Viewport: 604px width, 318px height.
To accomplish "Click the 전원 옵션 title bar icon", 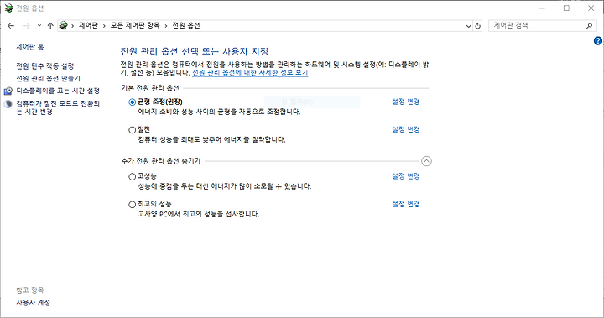I will pos(8,8).
